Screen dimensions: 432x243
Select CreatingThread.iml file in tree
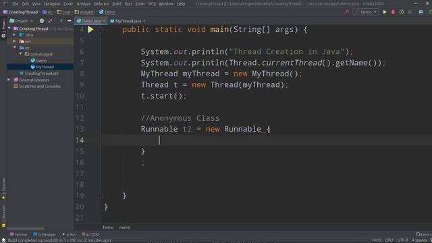coord(41,74)
